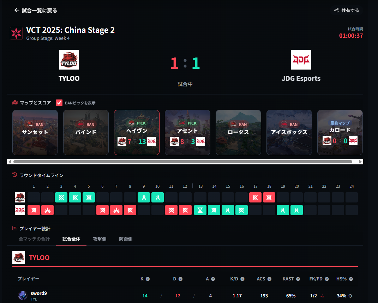Select TYLOO's round 3 elimination win icon
The height and width of the screenshot is (303, 378).
tap(61, 198)
